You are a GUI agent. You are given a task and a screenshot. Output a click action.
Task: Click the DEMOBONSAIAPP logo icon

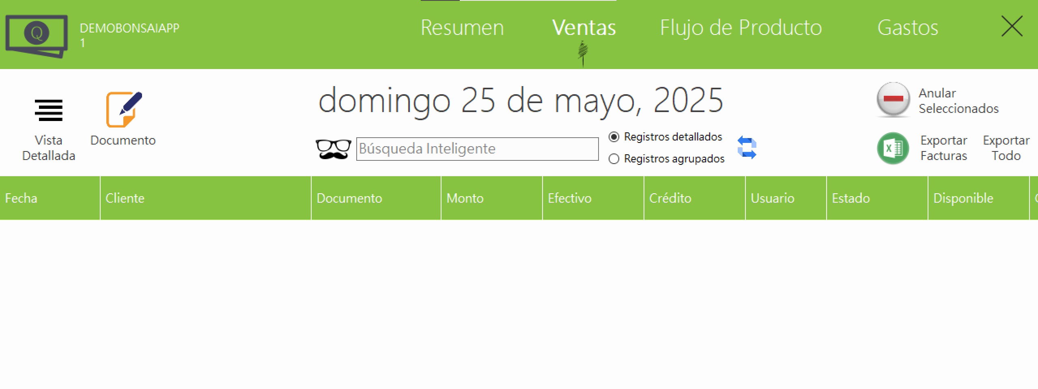[37, 37]
